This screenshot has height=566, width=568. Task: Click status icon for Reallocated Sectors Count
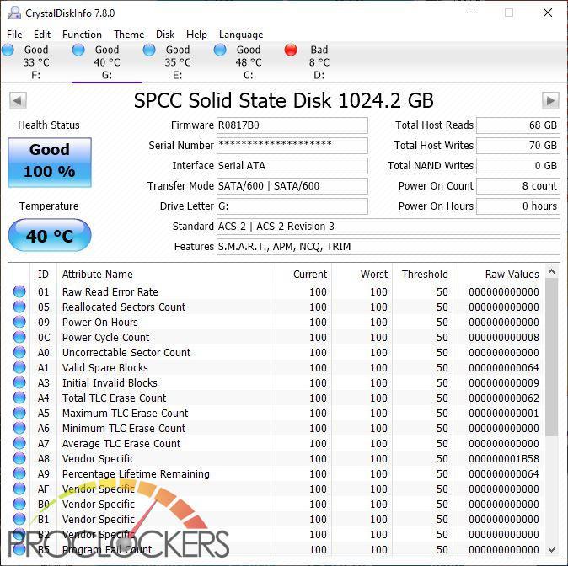[19, 307]
